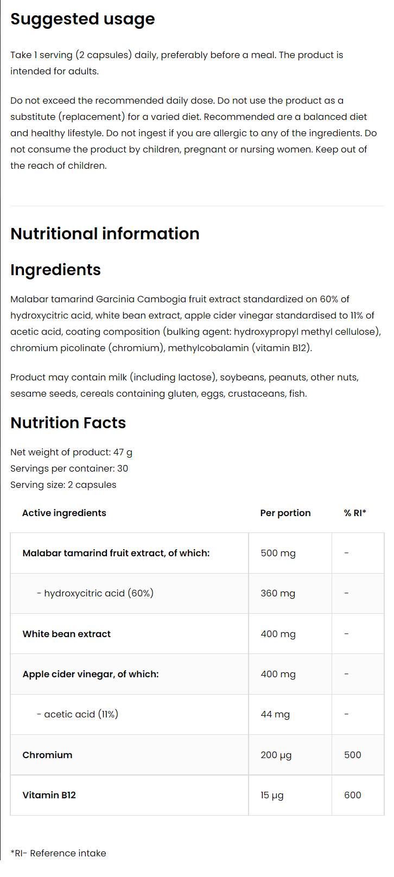
Task: Click the 600 RI value for Vitamin B12
Action: (353, 795)
